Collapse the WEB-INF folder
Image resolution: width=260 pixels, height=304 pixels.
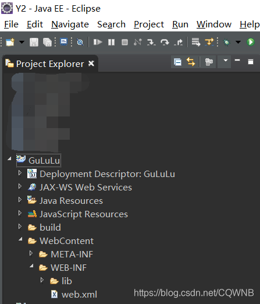click(x=31, y=266)
